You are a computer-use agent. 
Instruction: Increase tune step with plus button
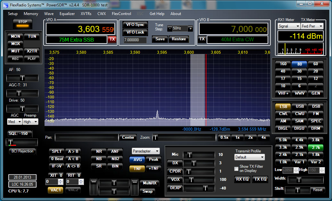pos(190,28)
